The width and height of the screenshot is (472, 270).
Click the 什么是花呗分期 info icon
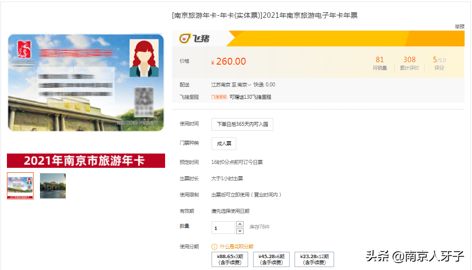(215, 247)
